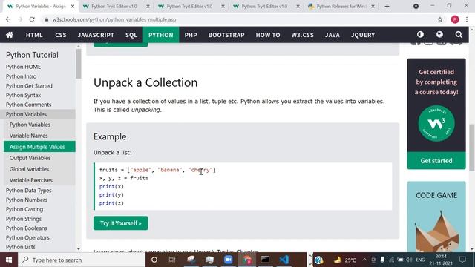The height and width of the screenshot is (267, 475).
Task: Open the globe translate icon
Action: coord(439,35)
